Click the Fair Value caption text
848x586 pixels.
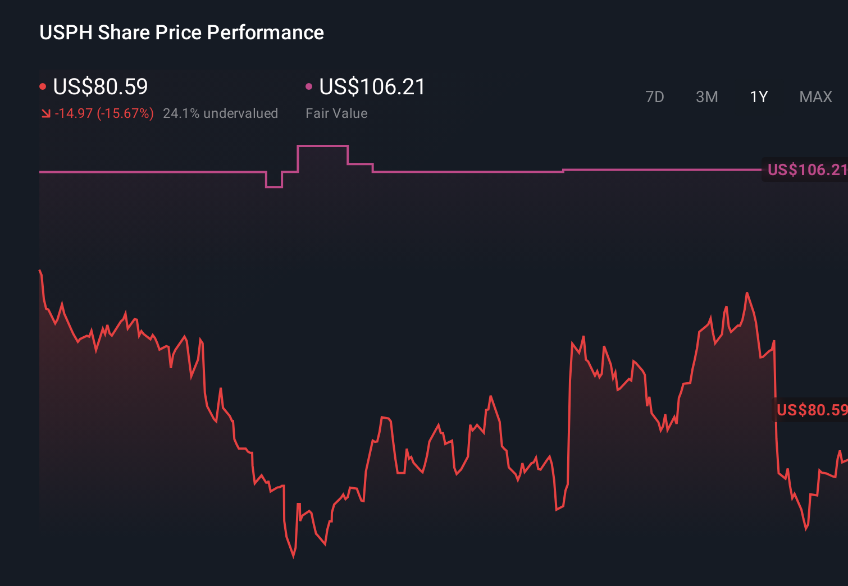pyautogui.click(x=336, y=113)
